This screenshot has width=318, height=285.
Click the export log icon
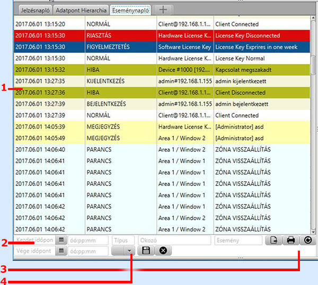coord(273,241)
